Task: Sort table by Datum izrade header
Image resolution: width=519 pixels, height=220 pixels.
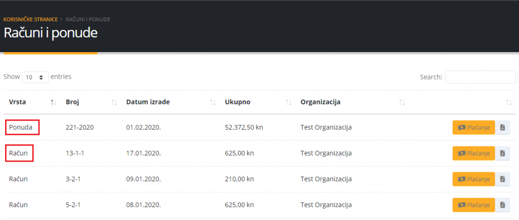Action: [x=148, y=102]
